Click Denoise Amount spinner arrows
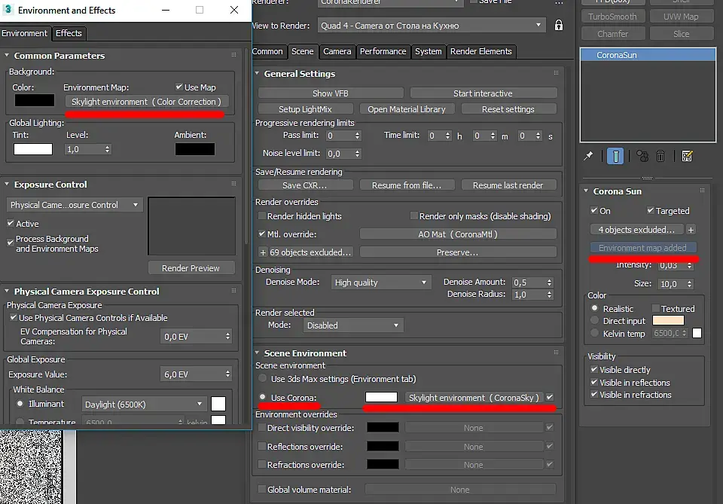The width and height of the screenshot is (723, 504). [549, 283]
